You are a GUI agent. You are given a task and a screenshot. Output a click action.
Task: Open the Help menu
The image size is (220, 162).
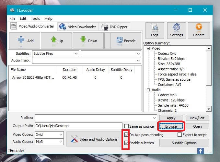48,18
